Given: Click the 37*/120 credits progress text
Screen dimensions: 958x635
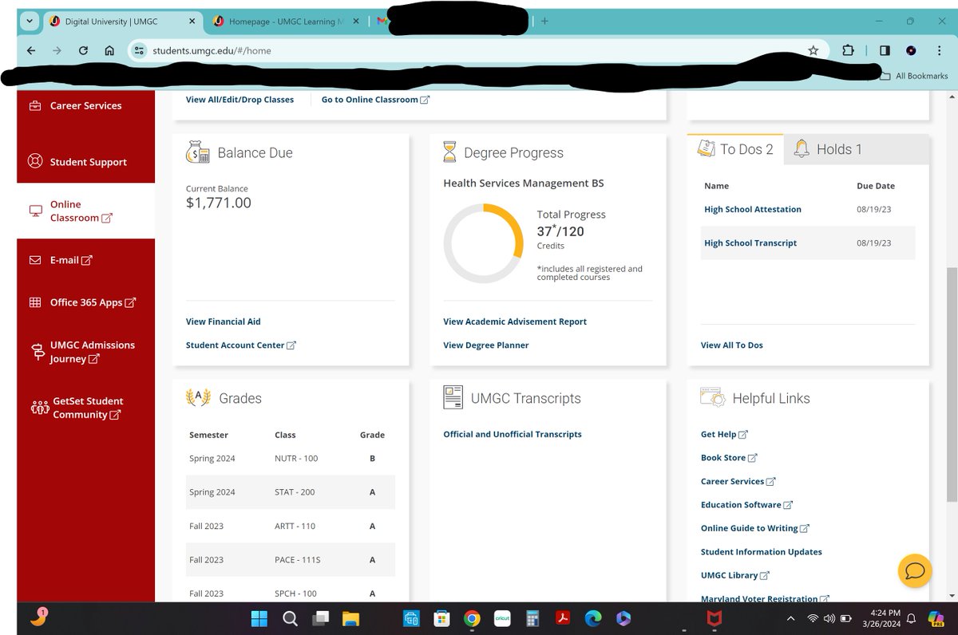Looking at the screenshot, I should [560, 231].
